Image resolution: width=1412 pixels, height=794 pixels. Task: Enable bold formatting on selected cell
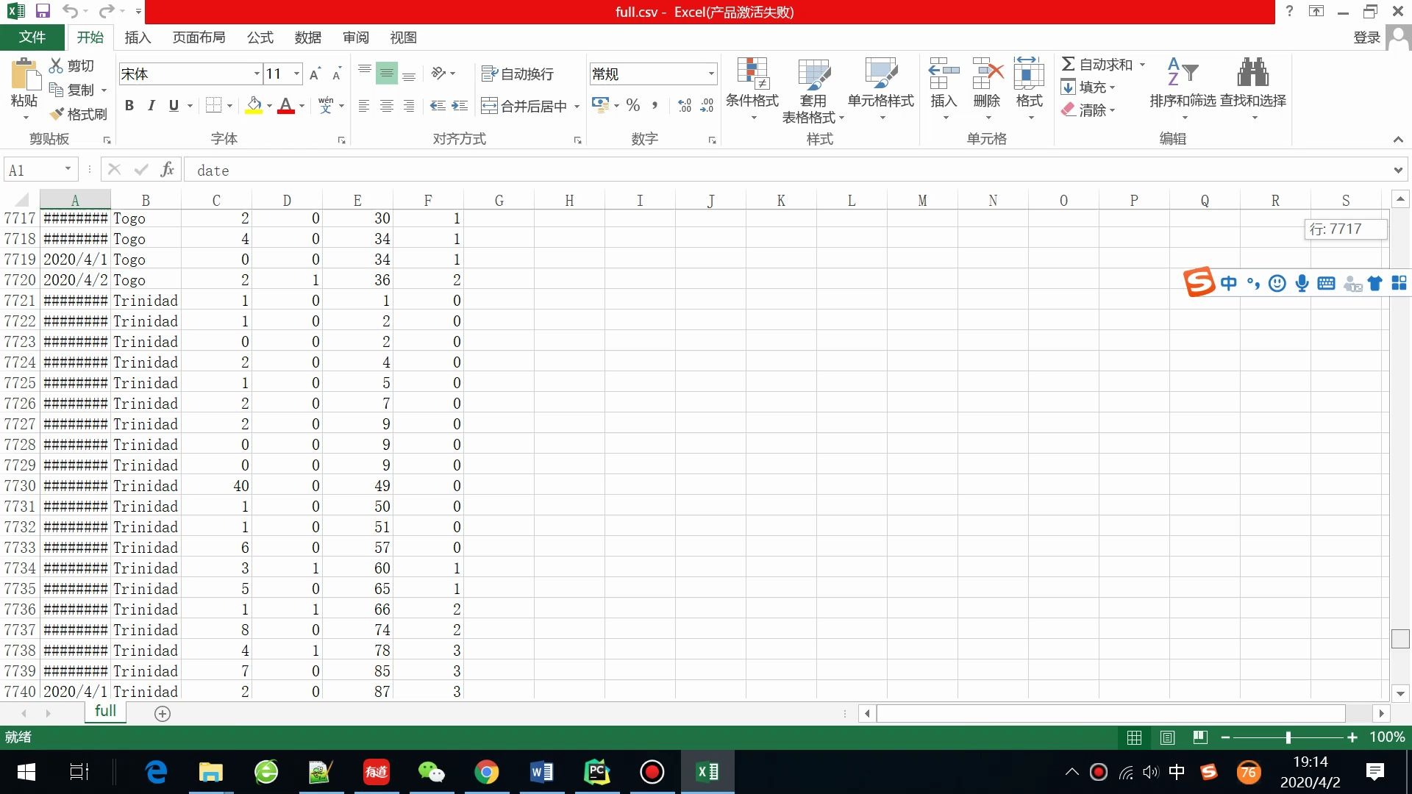128,104
